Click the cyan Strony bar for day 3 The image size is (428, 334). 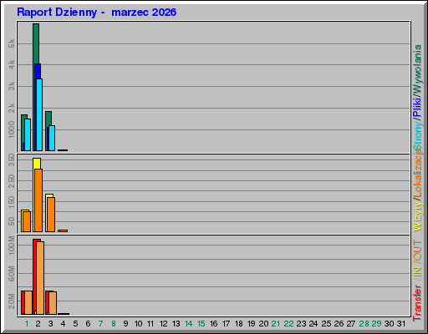[x=52, y=138]
